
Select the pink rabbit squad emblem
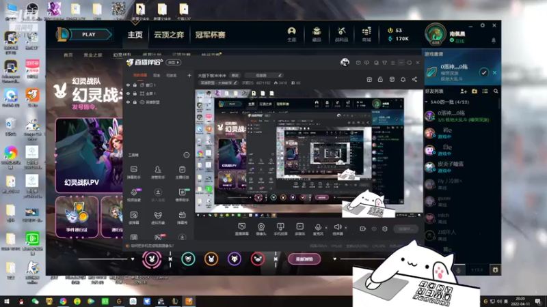pos(152,259)
